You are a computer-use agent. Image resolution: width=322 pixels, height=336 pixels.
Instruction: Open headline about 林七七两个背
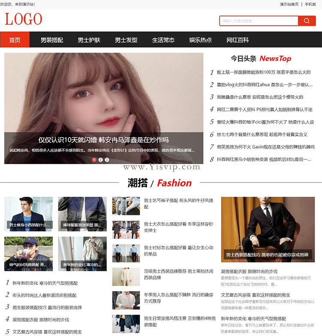[x=262, y=135]
